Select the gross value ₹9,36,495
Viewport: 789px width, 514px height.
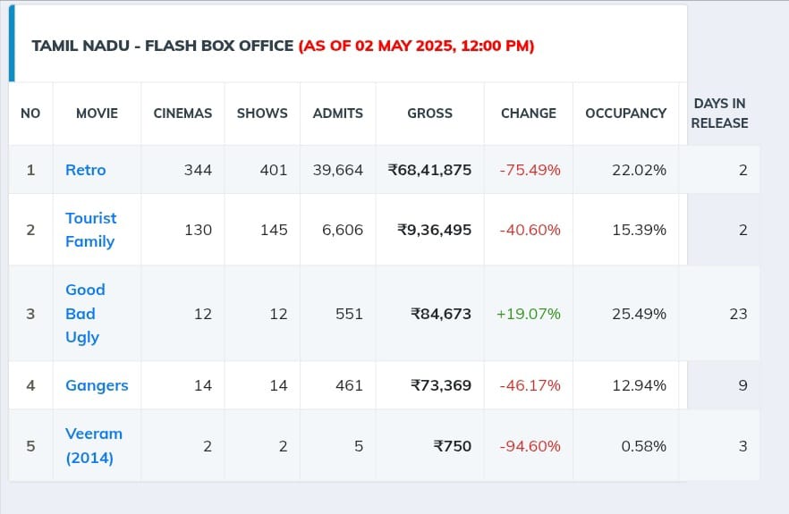pos(434,230)
